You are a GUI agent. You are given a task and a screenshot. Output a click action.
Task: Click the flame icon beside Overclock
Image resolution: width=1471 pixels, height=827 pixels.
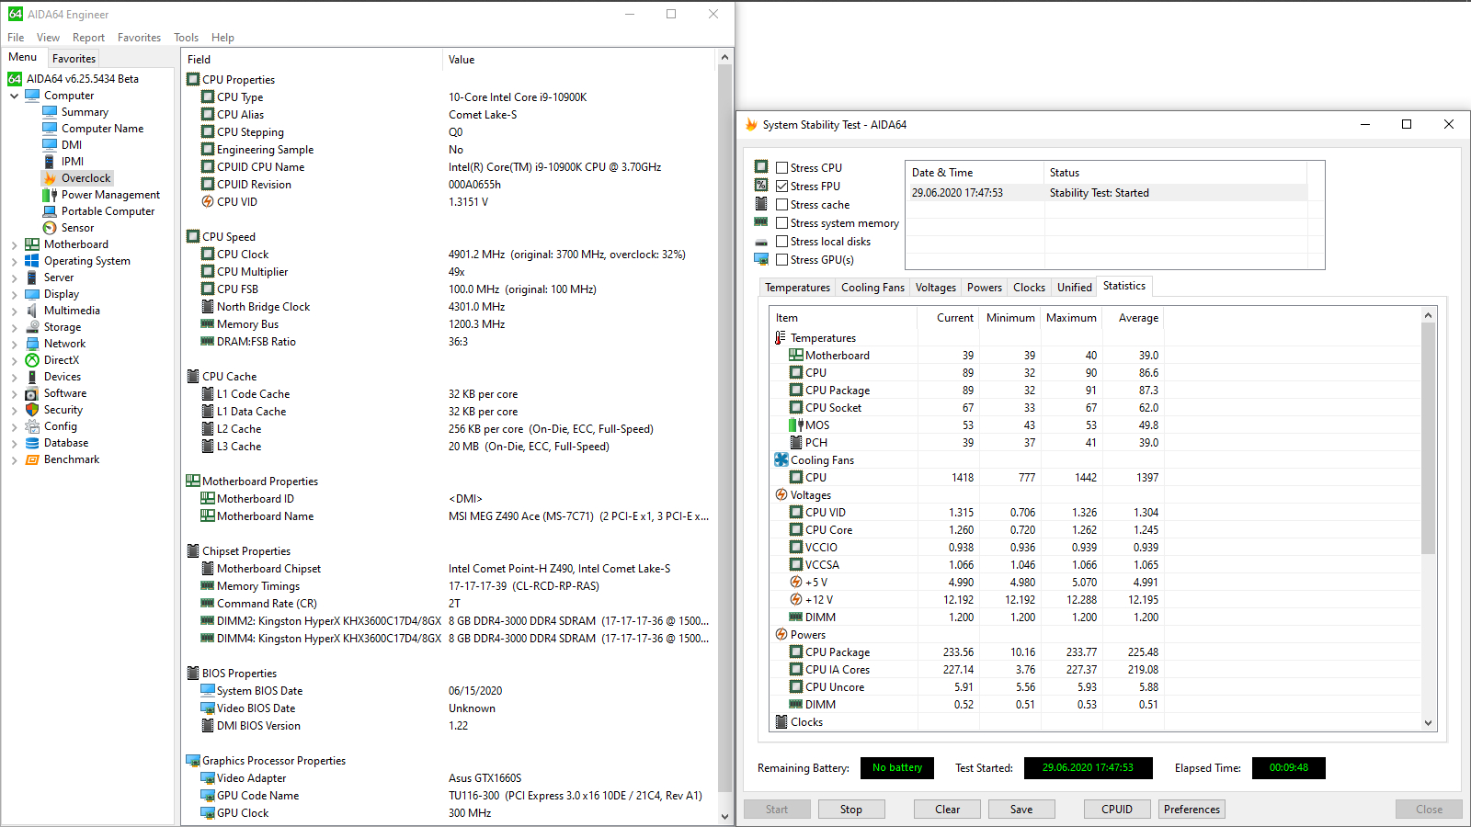50,178
